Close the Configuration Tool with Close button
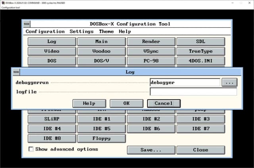The width and height of the screenshot is (254, 168). pyautogui.click(x=201, y=150)
